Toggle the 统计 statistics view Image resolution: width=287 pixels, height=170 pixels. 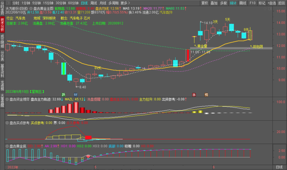pos(233,3)
